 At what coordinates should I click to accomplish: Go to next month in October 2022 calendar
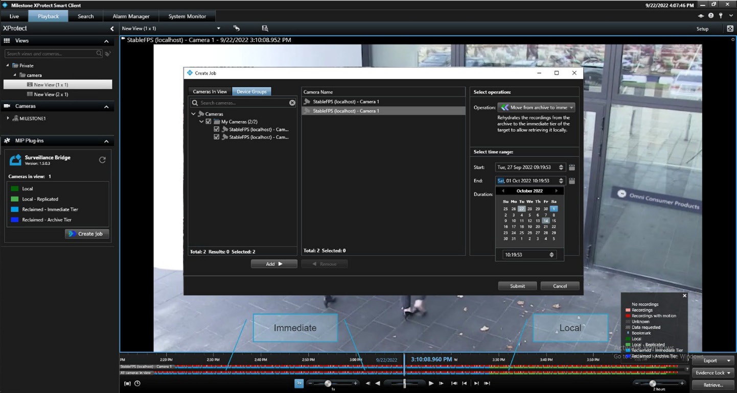tap(557, 191)
